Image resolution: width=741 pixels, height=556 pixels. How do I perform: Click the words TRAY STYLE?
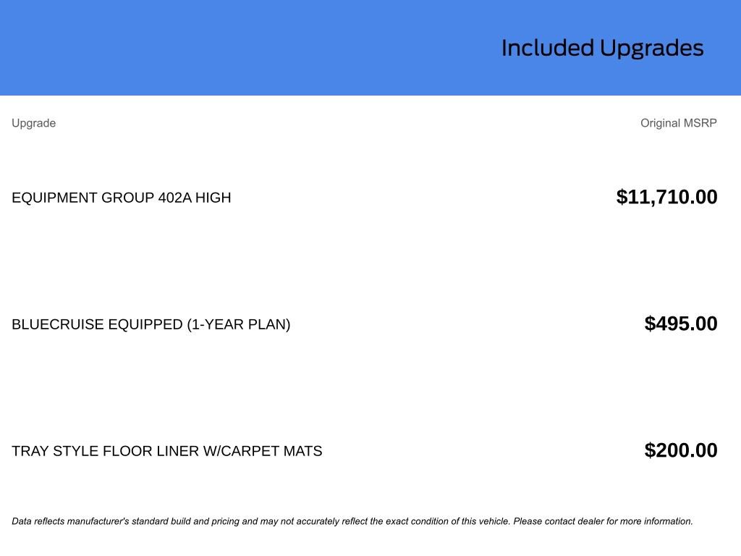(55, 451)
